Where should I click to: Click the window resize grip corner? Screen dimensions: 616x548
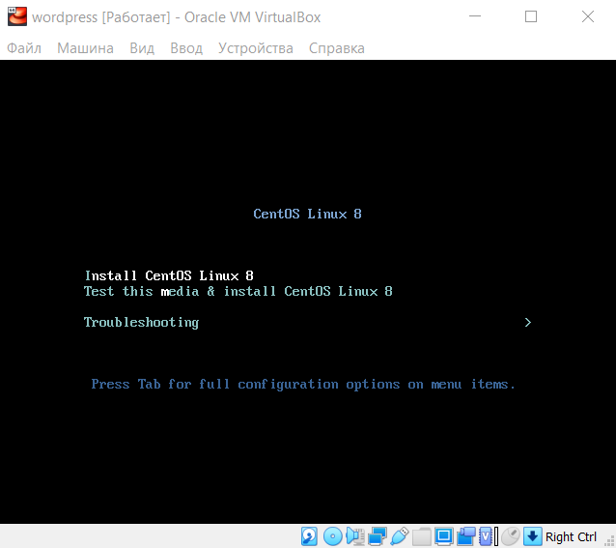click(x=609, y=541)
